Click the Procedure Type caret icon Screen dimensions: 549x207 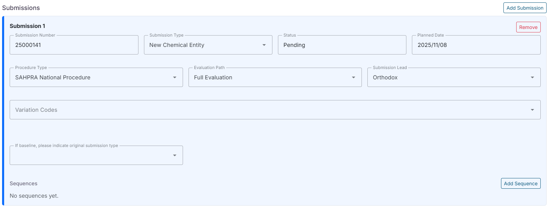(175, 78)
